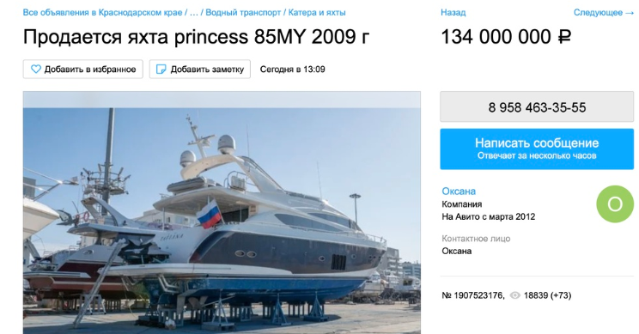Go back via Назад link
Viewport: 639px width, 334px height.
[453, 13]
